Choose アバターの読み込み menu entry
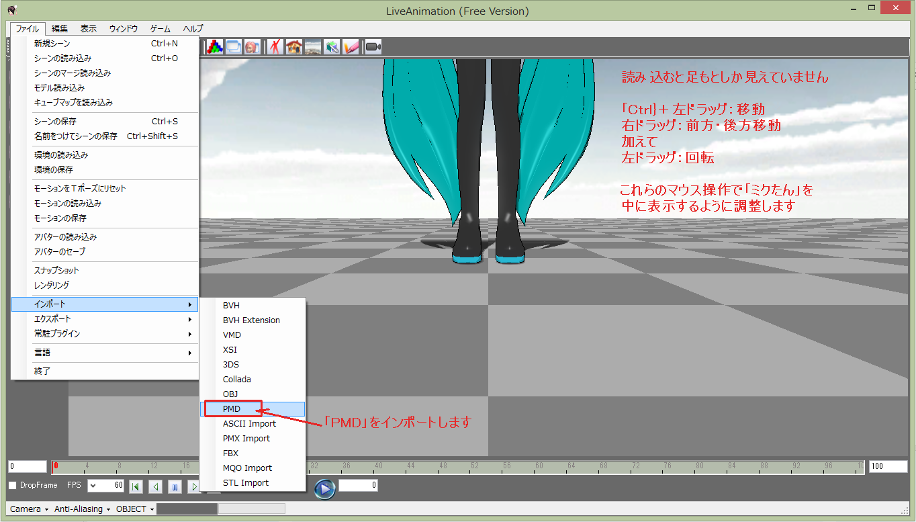 click(x=105, y=237)
